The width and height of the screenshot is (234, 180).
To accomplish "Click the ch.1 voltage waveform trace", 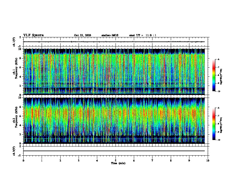I will [x=114, y=42].
